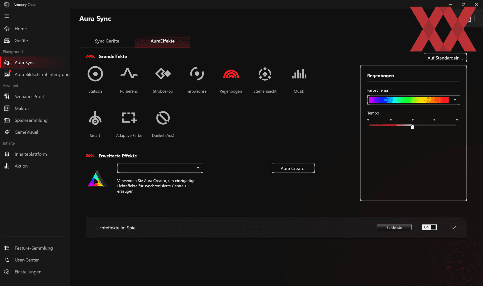Select the Farbwechsel effect icon
The image size is (483, 286).
(197, 74)
